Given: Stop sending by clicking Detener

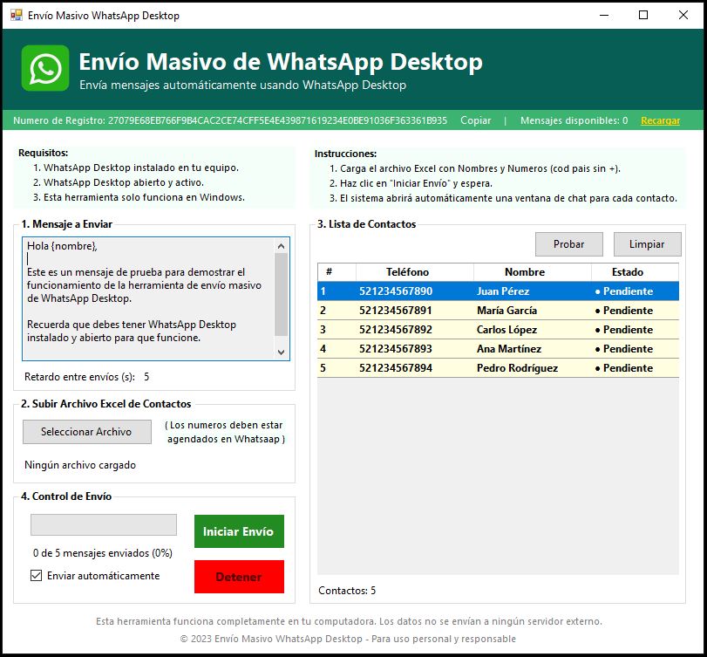Looking at the screenshot, I should [239, 576].
